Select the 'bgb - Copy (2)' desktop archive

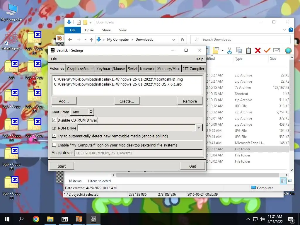11,130
